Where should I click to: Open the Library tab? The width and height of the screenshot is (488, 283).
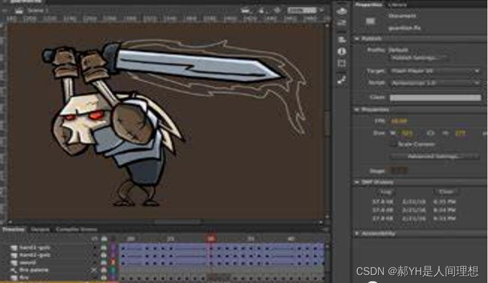[398, 5]
